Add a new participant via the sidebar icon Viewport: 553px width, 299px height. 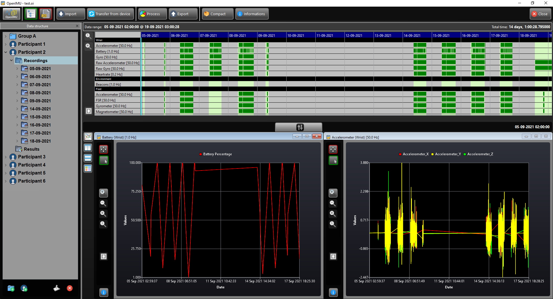24,288
